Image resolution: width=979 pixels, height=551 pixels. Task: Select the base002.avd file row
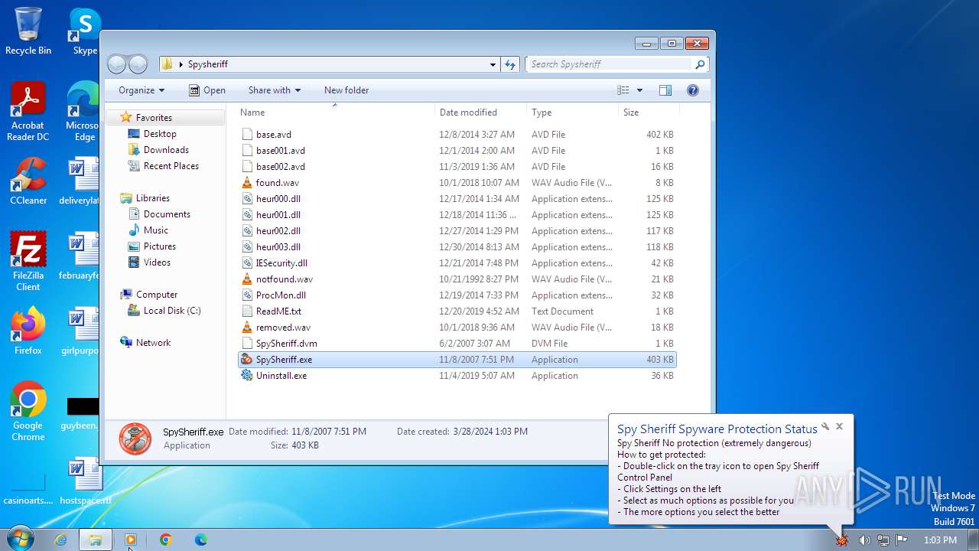coord(457,167)
